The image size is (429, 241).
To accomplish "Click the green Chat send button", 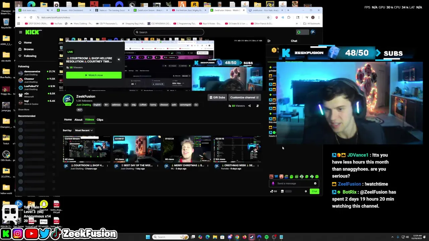I will (314, 191).
